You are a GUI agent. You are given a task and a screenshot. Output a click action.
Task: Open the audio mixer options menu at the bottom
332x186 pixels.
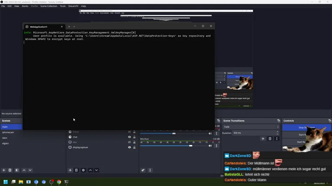150,170
